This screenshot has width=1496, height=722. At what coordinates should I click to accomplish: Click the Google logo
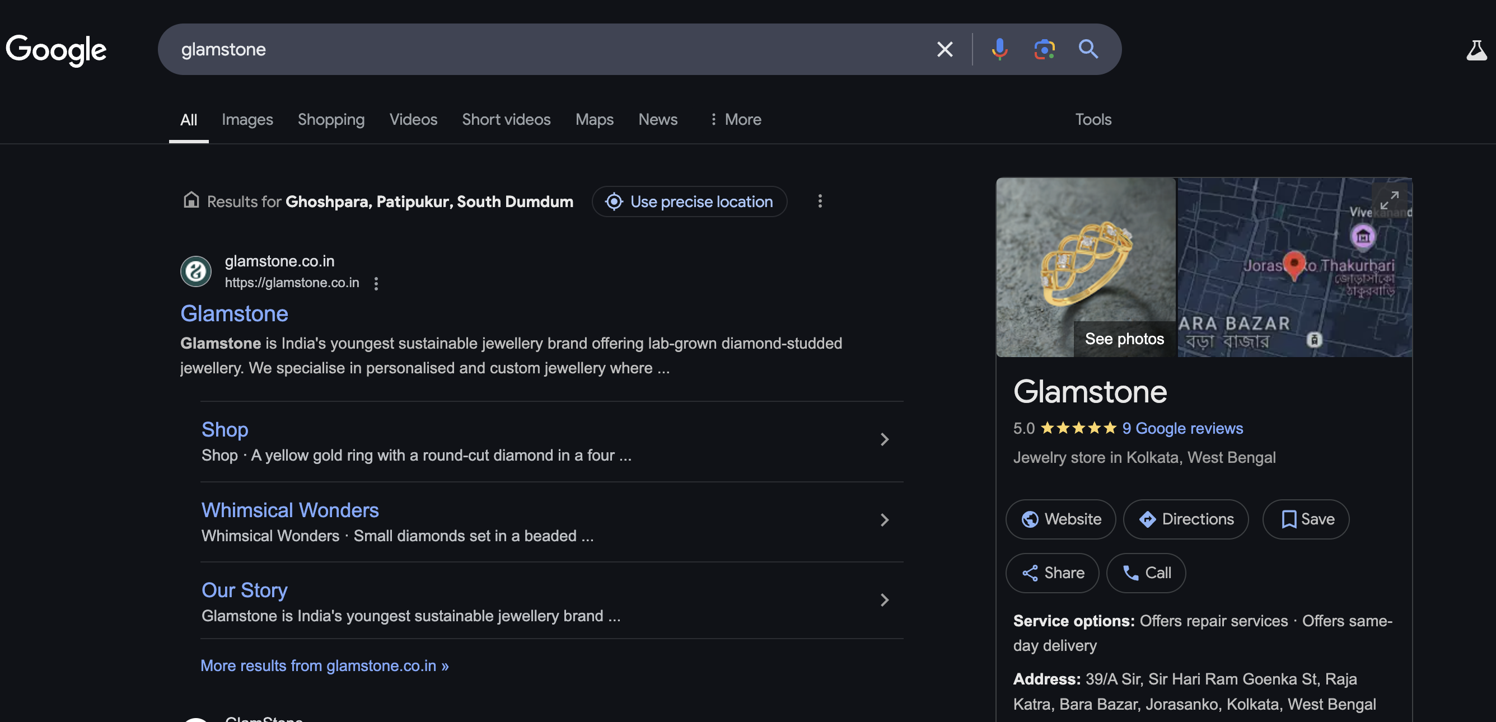56,49
